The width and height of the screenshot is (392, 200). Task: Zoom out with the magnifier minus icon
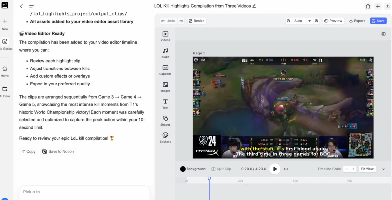[x=289, y=21]
